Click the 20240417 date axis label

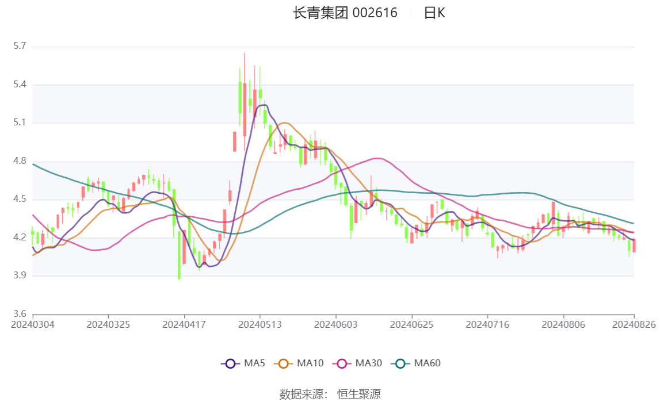click(184, 324)
